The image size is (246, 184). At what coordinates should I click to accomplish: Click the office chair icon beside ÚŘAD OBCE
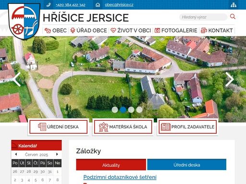(73, 30)
